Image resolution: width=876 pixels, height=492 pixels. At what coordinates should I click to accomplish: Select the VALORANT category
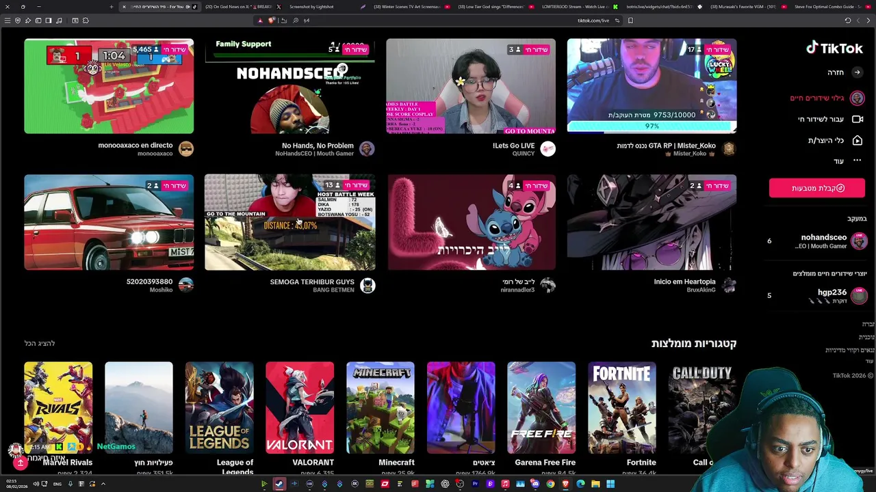pyautogui.click(x=300, y=408)
